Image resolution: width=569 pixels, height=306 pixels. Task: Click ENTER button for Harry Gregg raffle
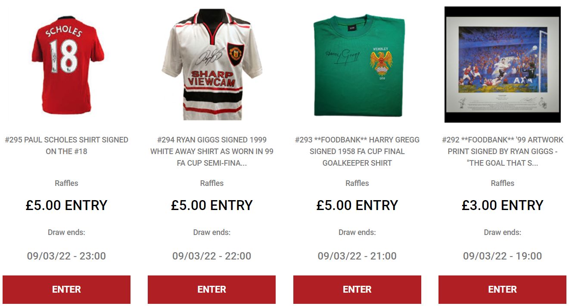[x=357, y=290]
